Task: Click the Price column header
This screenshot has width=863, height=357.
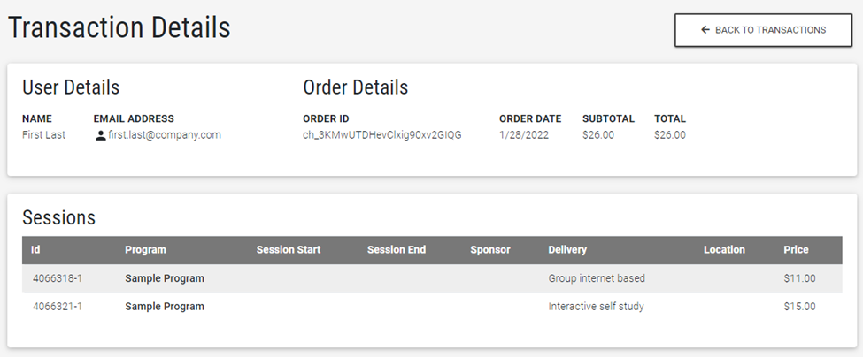Action: coord(796,250)
